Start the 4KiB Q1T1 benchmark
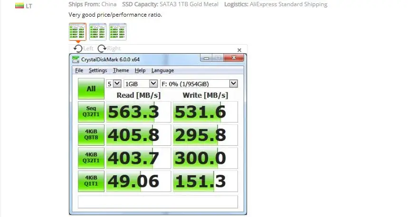 pos(91,181)
